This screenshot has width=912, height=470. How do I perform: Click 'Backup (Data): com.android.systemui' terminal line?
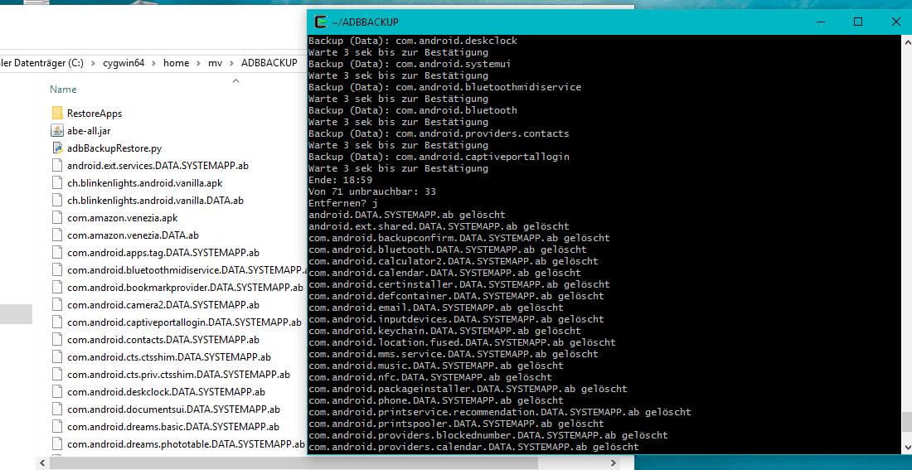[x=410, y=64]
